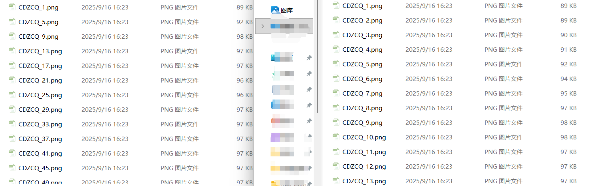Select the PNG icon beside CDZCQ_7.png
This screenshot has width=606, height=186.
[336, 93]
